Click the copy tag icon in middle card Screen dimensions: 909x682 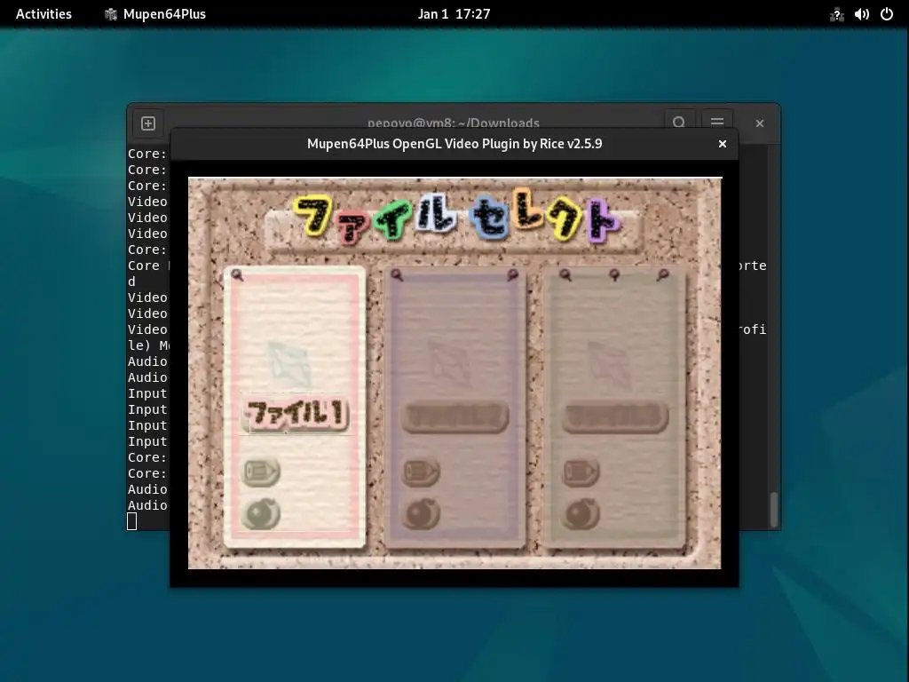pyautogui.click(x=422, y=472)
